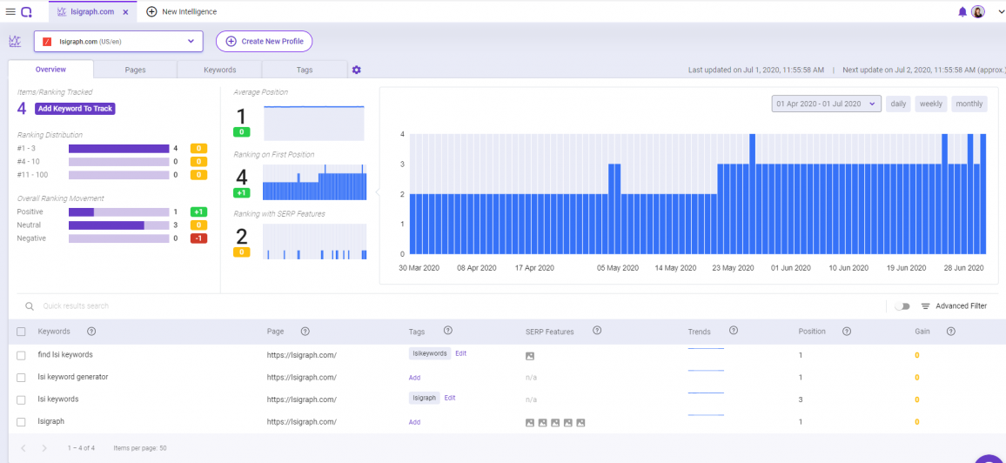1006x463 pixels.
Task: Open page URL for 'find lsi keywords'
Action: pyautogui.click(x=302, y=354)
